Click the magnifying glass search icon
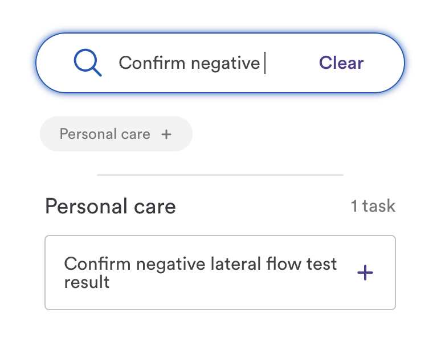This screenshot has height=346, width=441. [x=87, y=63]
